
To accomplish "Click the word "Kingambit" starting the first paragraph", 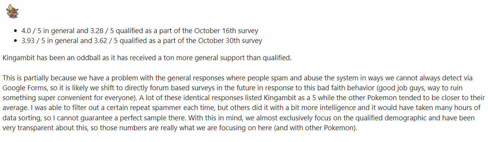I will point(17,58).
